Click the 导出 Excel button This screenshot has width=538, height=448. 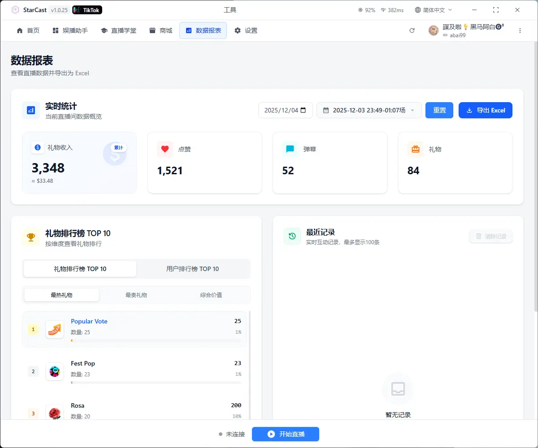[x=485, y=110]
